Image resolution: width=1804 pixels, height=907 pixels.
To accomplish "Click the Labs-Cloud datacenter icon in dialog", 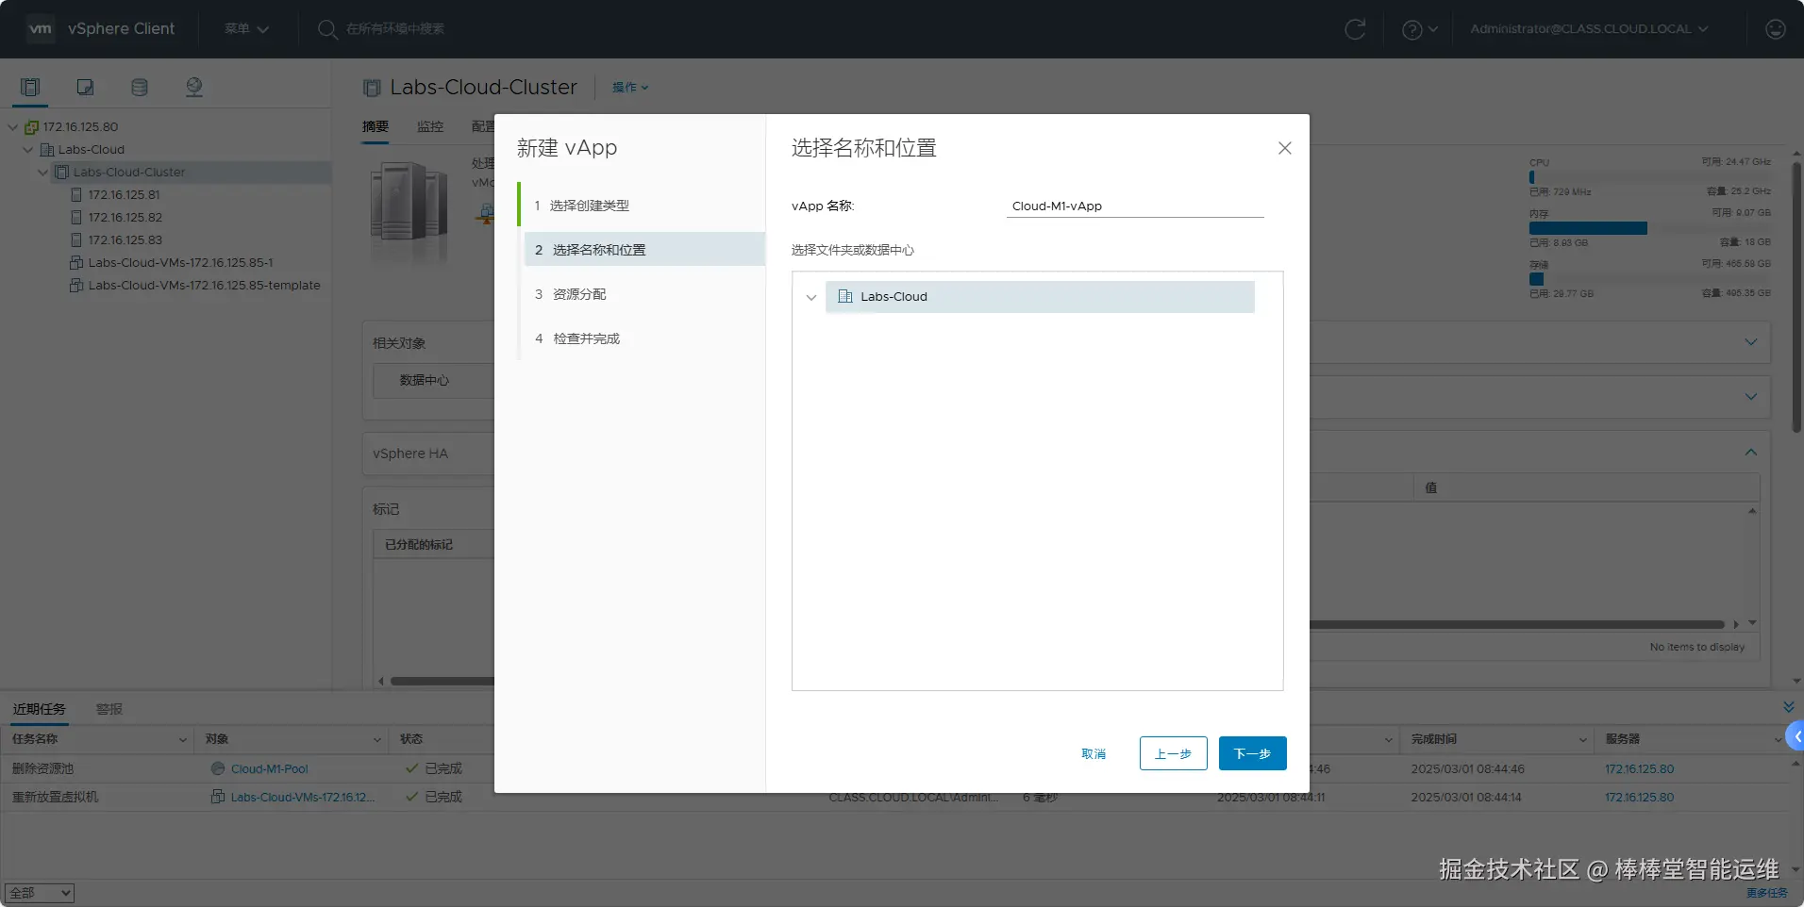I will 845,296.
